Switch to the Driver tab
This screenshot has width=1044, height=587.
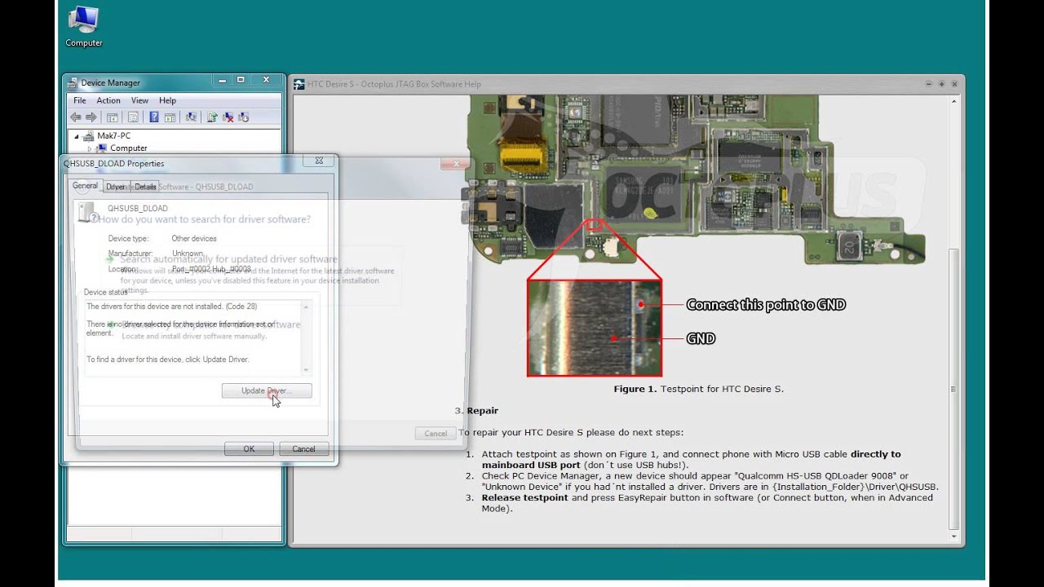(116, 187)
